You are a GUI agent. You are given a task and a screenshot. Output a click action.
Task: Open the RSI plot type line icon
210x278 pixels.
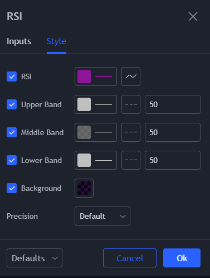[x=131, y=76]
